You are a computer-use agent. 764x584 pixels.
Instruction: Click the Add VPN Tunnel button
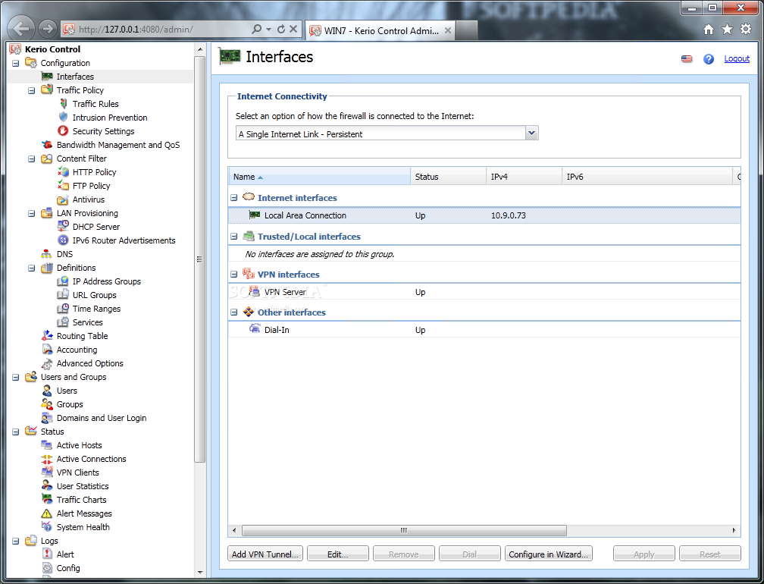click(x=265, y=554)
